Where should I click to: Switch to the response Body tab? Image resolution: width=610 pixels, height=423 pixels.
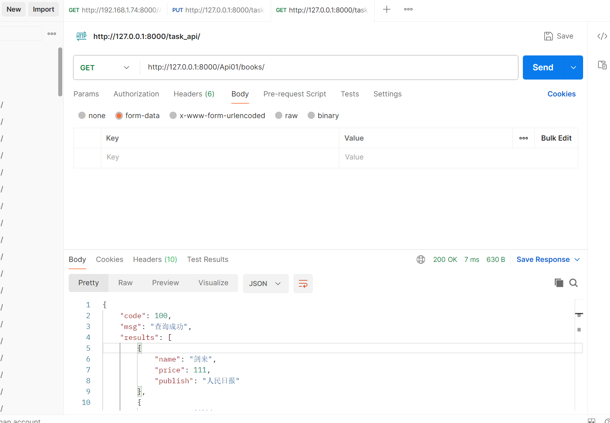point(78,260)
